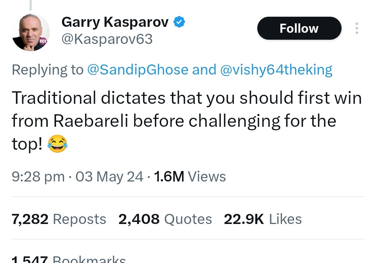This screenshot has width=376, height=263.
Task: Open Garry Kasparov's profile picture
Action: [x=31, y=32]
